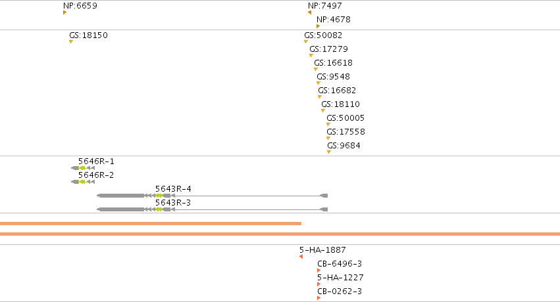This screenshot has height=302, width=560.
Task: Click the 5643R-4 label text
Action: tap(173, 189)
